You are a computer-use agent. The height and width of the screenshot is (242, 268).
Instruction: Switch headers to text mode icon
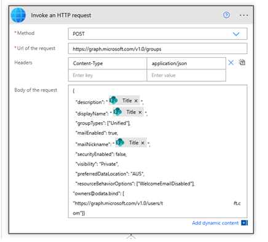pos(242,62)
